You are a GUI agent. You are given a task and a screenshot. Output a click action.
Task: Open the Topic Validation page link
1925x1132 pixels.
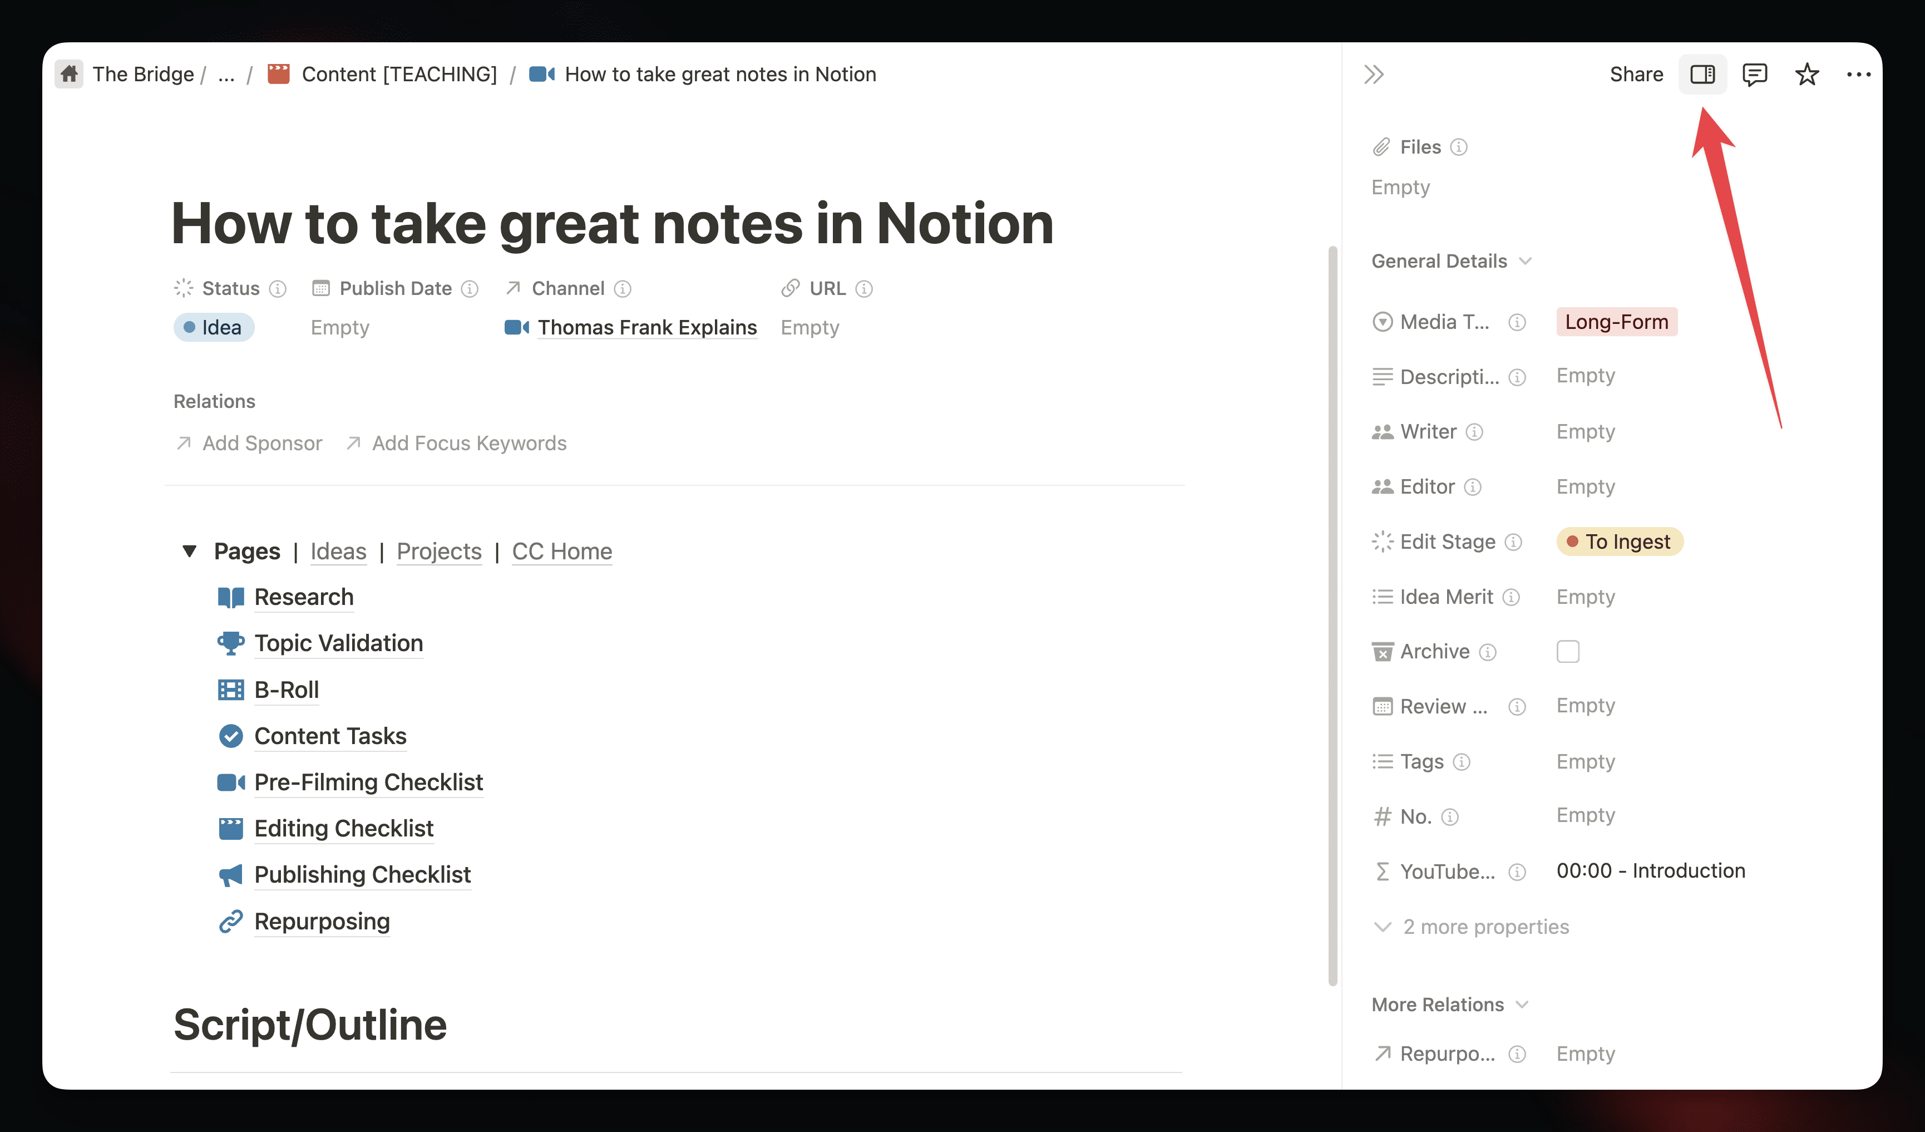point(338,643)
